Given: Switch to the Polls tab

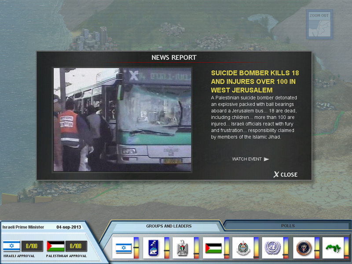Looking at the screenshot, I should pos(288,226).
